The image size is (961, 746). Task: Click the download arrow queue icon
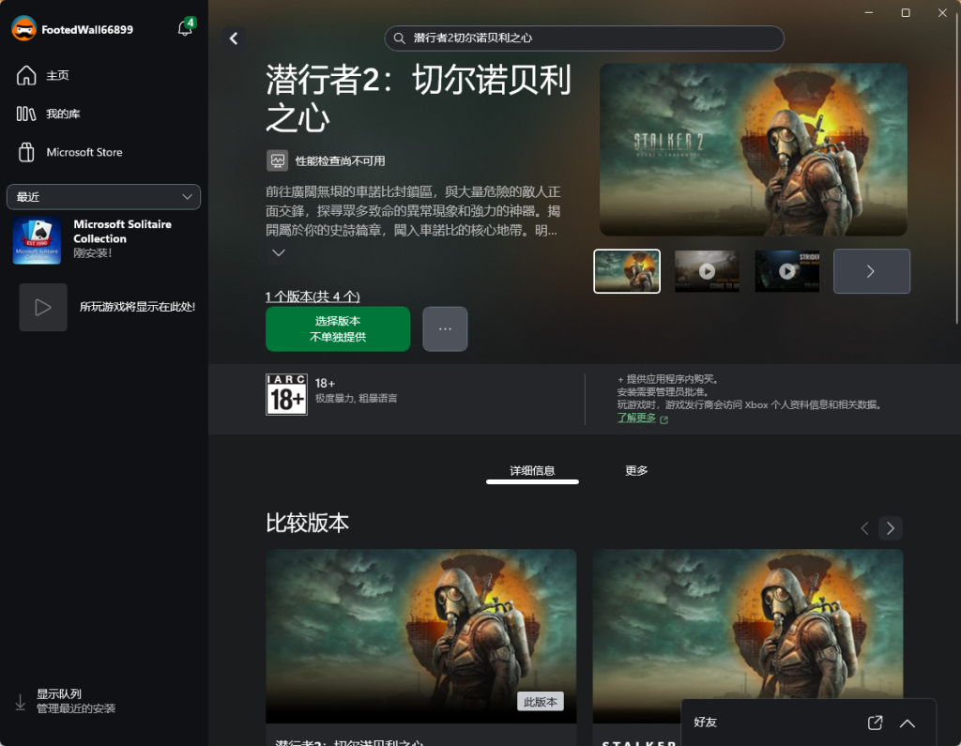tap(21, 703)
